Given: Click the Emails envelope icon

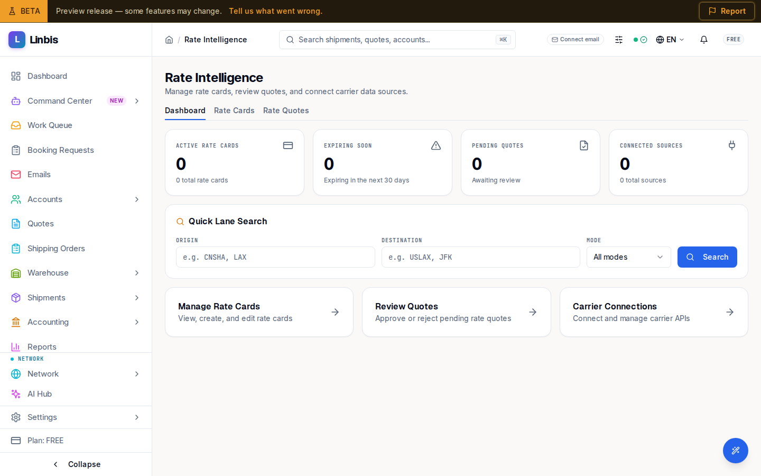Looking at the screenshot, I should [x=16, y=175].
